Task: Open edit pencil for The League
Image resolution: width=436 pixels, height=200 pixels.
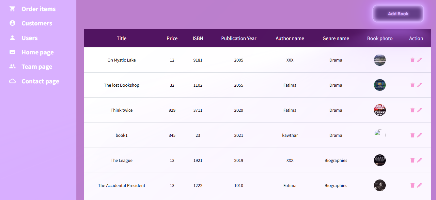Action: click(420, 160)
